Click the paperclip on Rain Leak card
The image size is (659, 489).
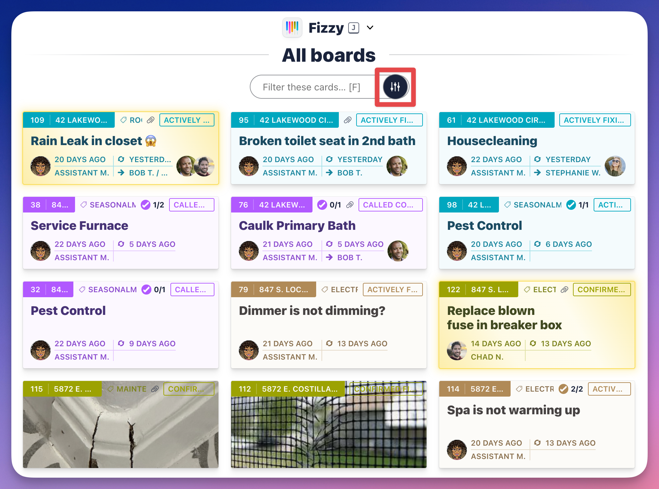151,120
